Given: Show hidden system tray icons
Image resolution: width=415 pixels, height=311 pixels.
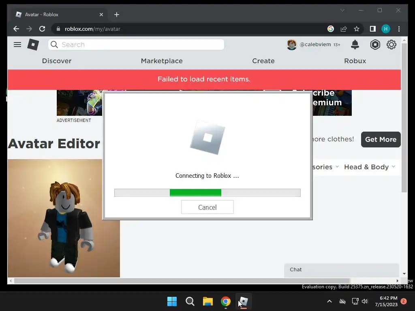Looking at the screenshot, I should click(x=329, y=301).
